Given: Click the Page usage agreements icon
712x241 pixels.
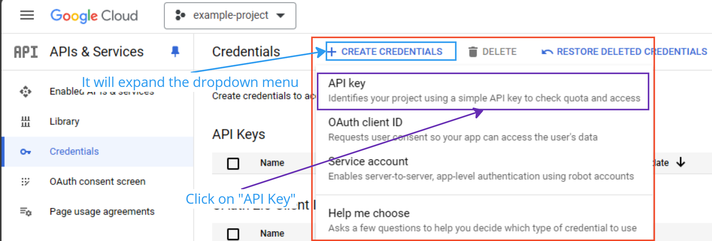Looking at the screenshot, I should tap(26, 212).
